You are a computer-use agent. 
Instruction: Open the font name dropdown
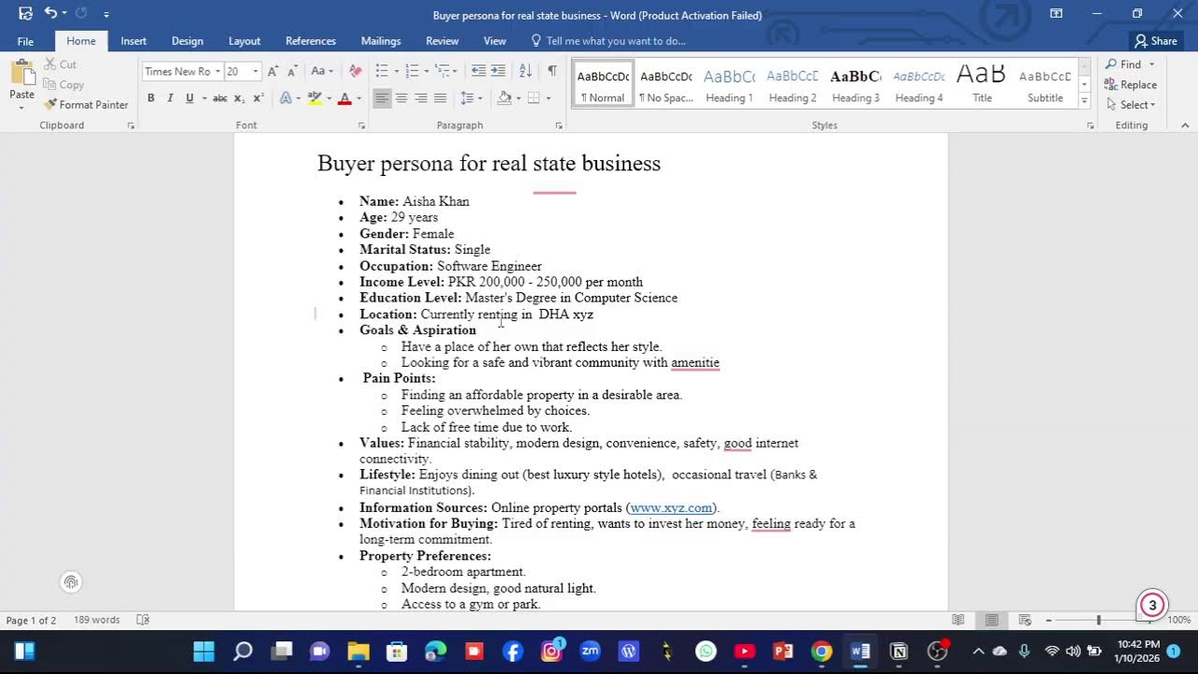pos(217,71)
